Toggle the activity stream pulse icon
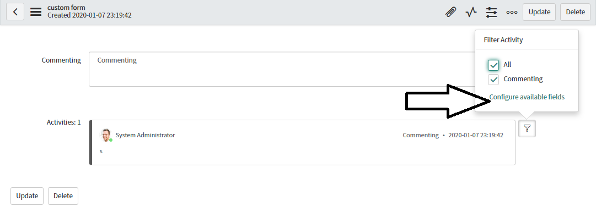 471,12
